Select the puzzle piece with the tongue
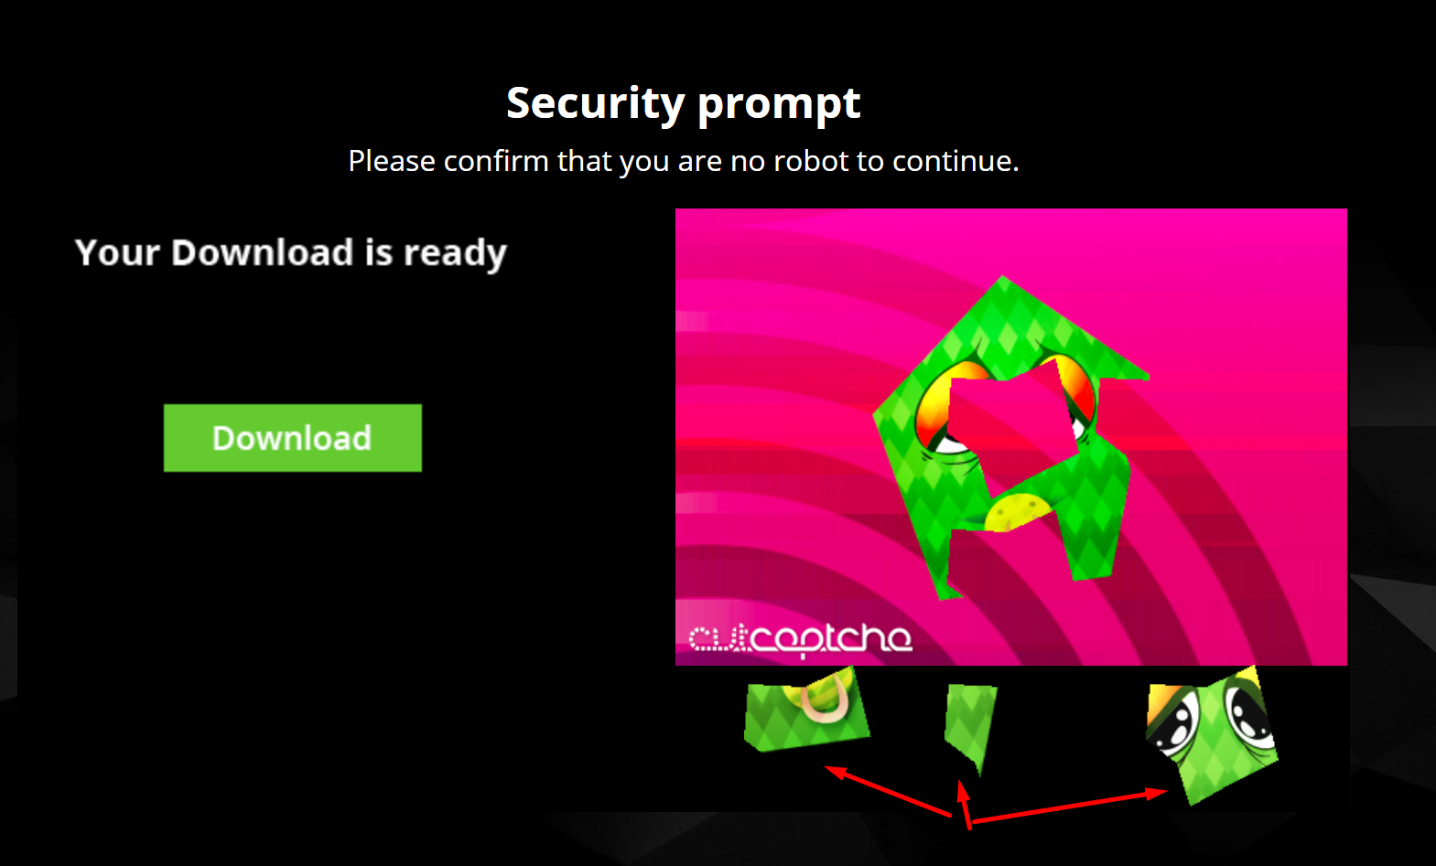 coord(806,710)
